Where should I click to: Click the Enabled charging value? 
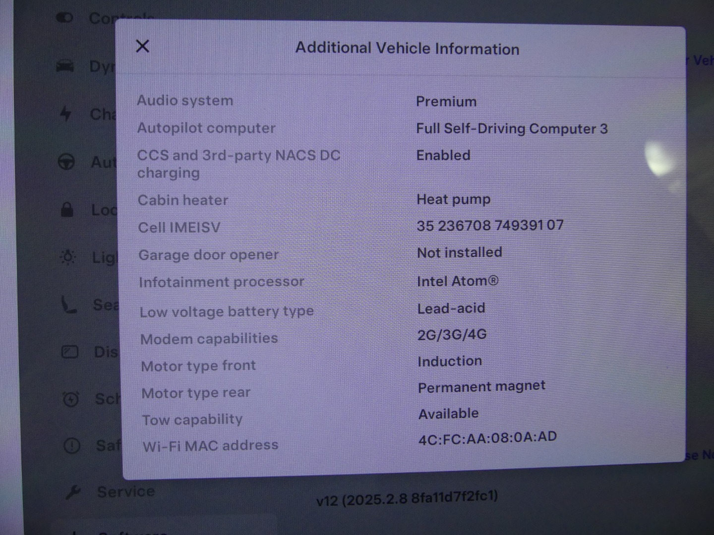coord(443,155)
